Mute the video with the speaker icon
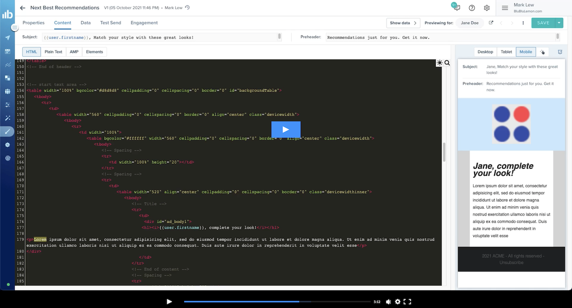The height and width of the screenshot is (308, 572). point(388,302)
